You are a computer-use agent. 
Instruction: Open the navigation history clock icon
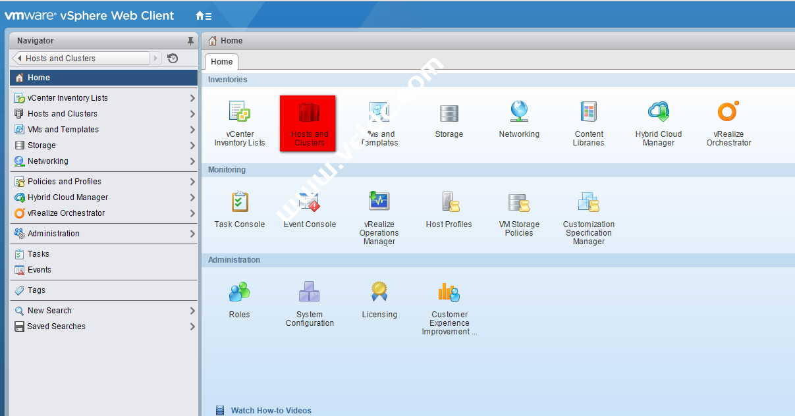point(173,59)
